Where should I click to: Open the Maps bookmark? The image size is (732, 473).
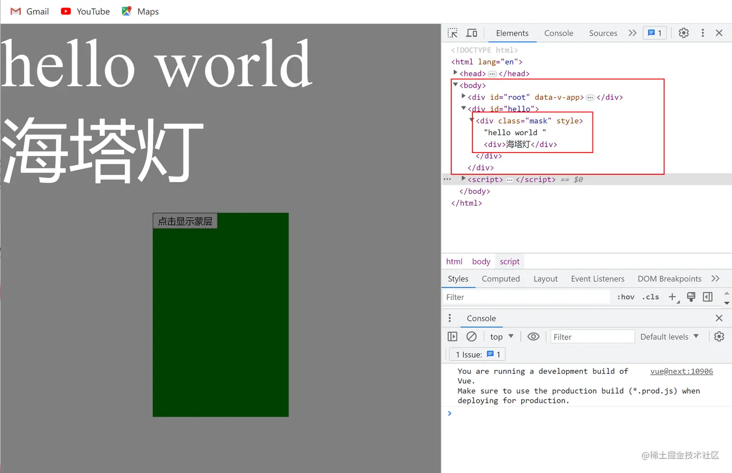[x=140, y=11]
